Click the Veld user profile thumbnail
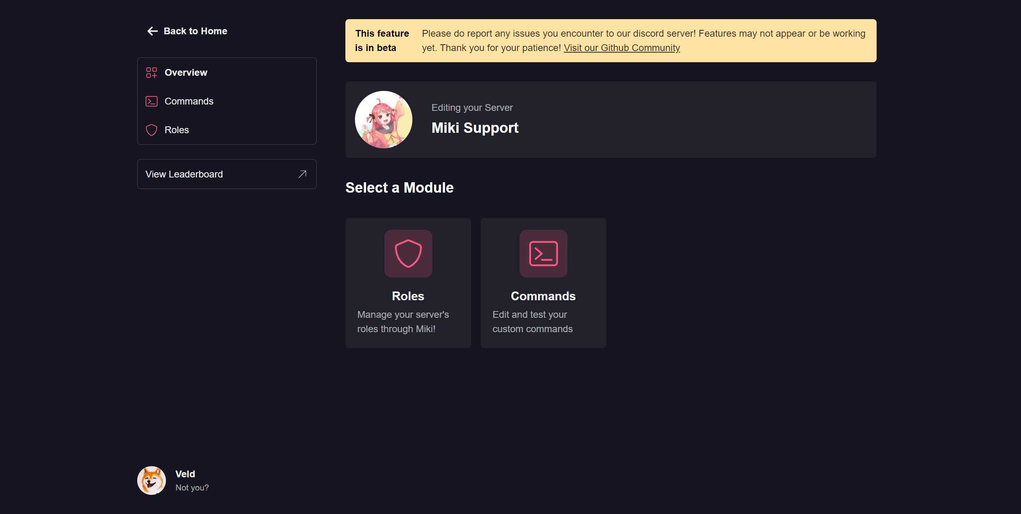Viewport: 1021px width, 514px height. click(x=152, y=480)
